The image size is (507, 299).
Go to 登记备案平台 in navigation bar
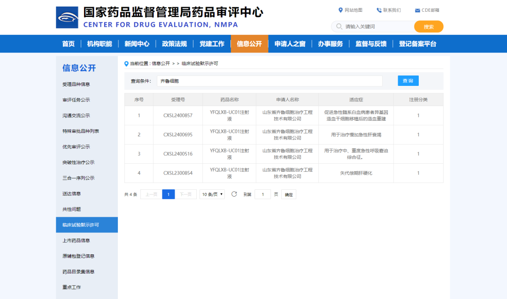(417, 44)
